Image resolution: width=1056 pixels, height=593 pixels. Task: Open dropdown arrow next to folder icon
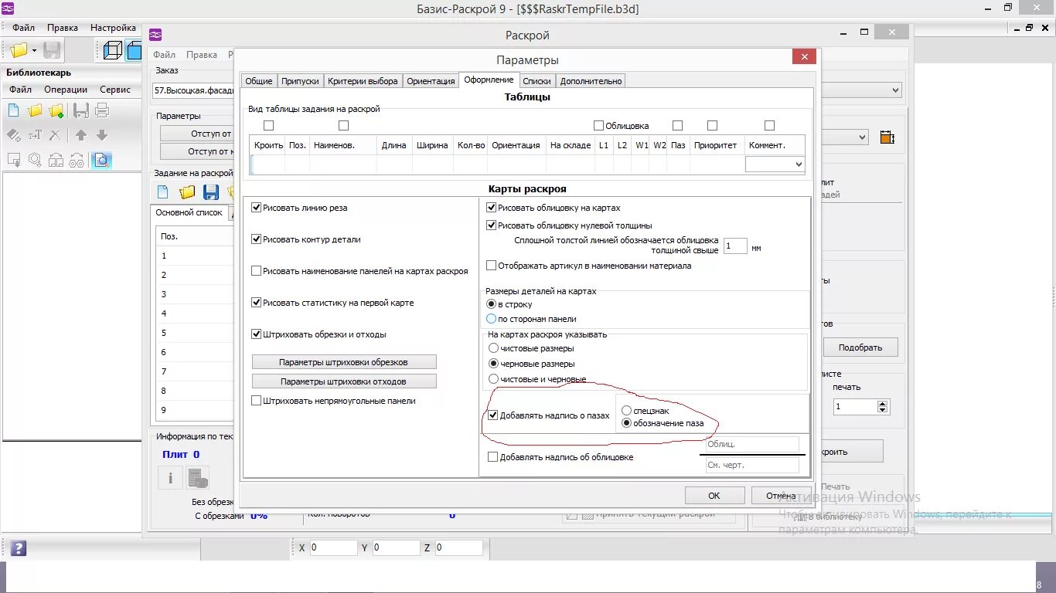coord(35,51)
